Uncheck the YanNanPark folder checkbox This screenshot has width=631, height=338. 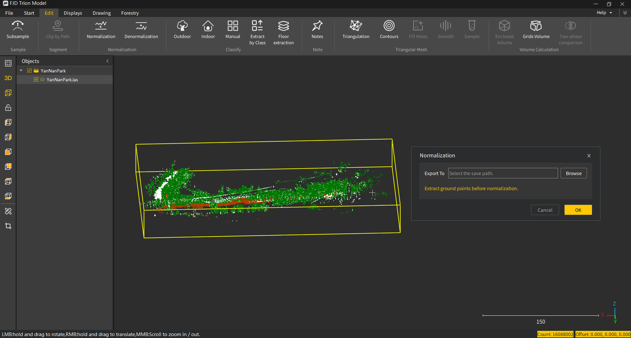(29, 71)
